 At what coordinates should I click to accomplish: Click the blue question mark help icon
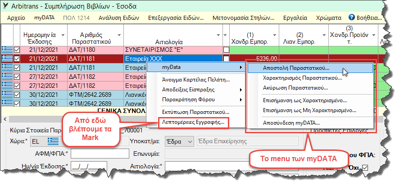pyautogui.click(x=352, y=18)
